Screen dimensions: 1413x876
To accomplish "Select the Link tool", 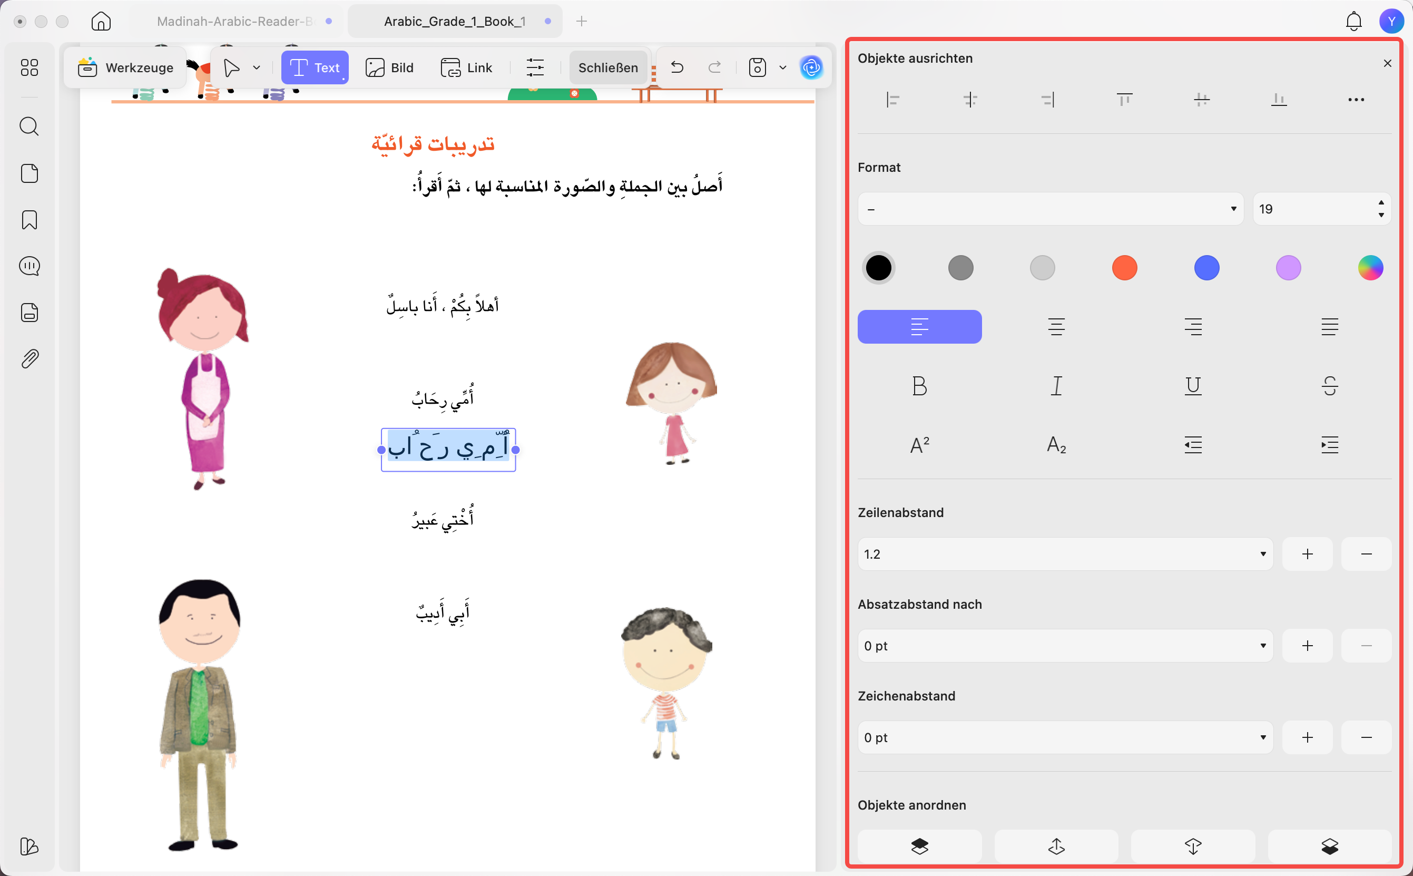I will coord(466,68).
